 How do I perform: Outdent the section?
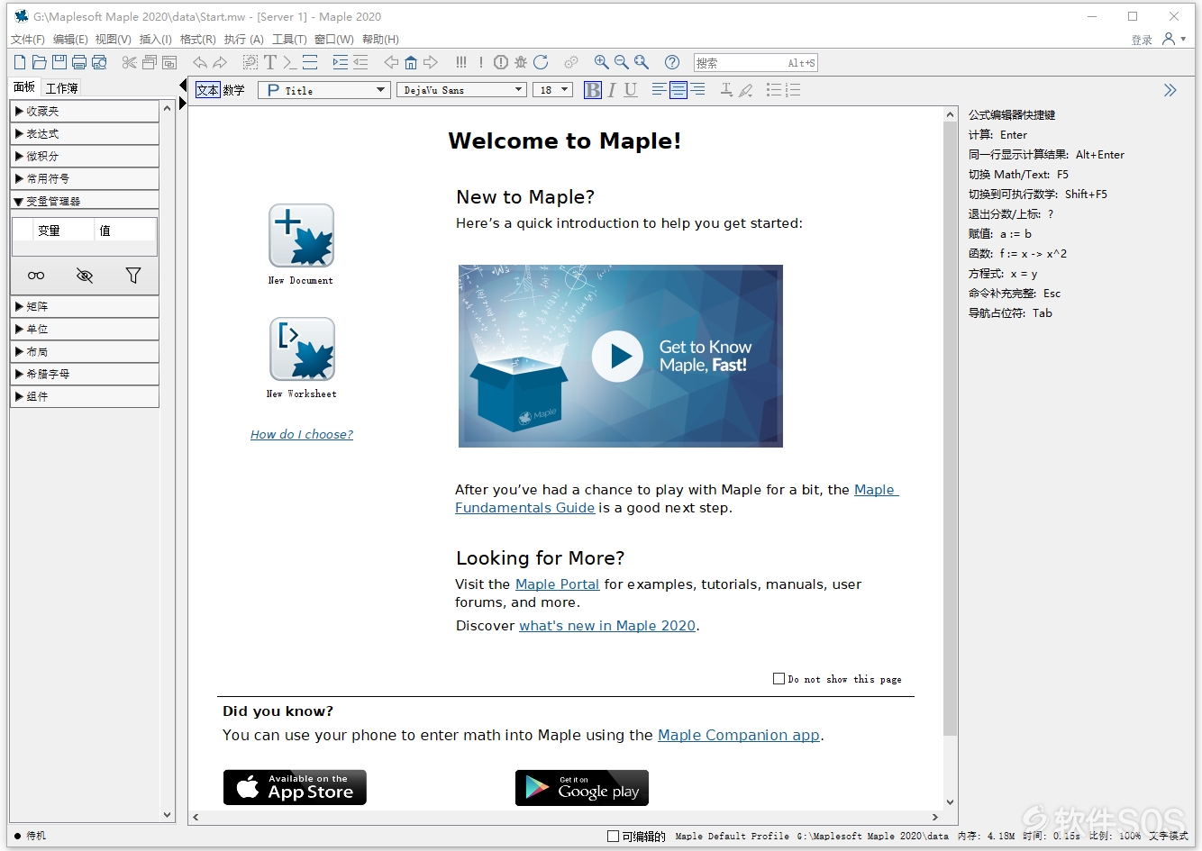tap(360, 62)
